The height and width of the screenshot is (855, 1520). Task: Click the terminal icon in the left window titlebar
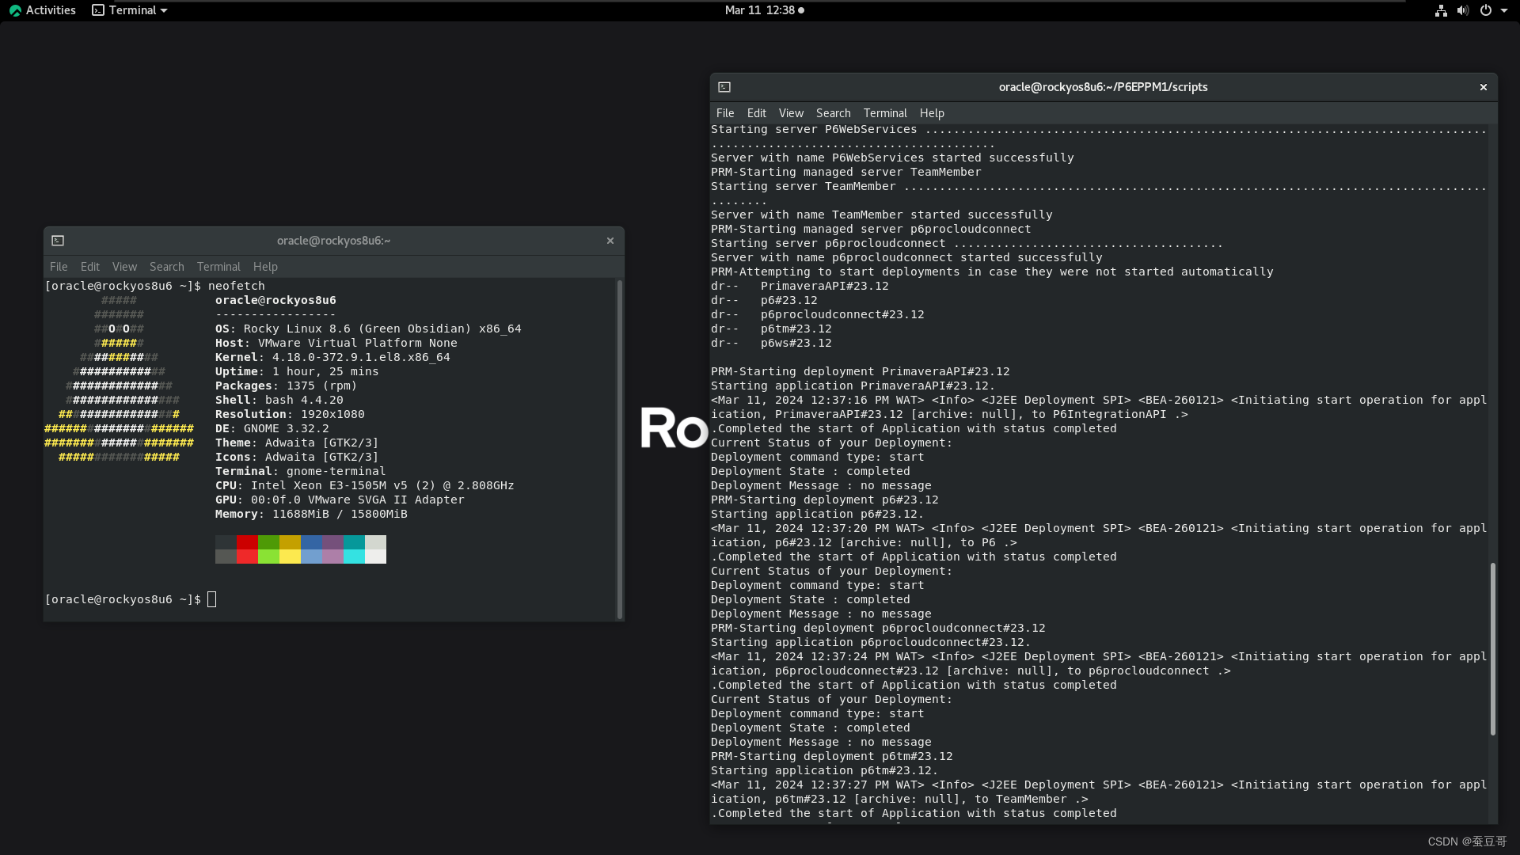pos(58,241)
